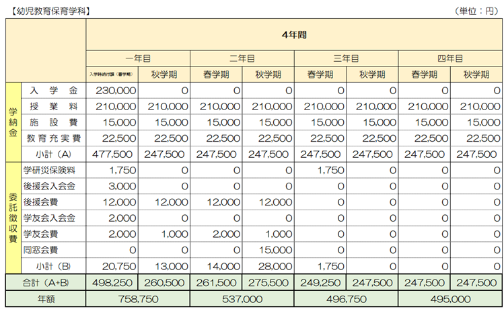
Task: Select the 三年目 column header
Action: tap(346, 58)
